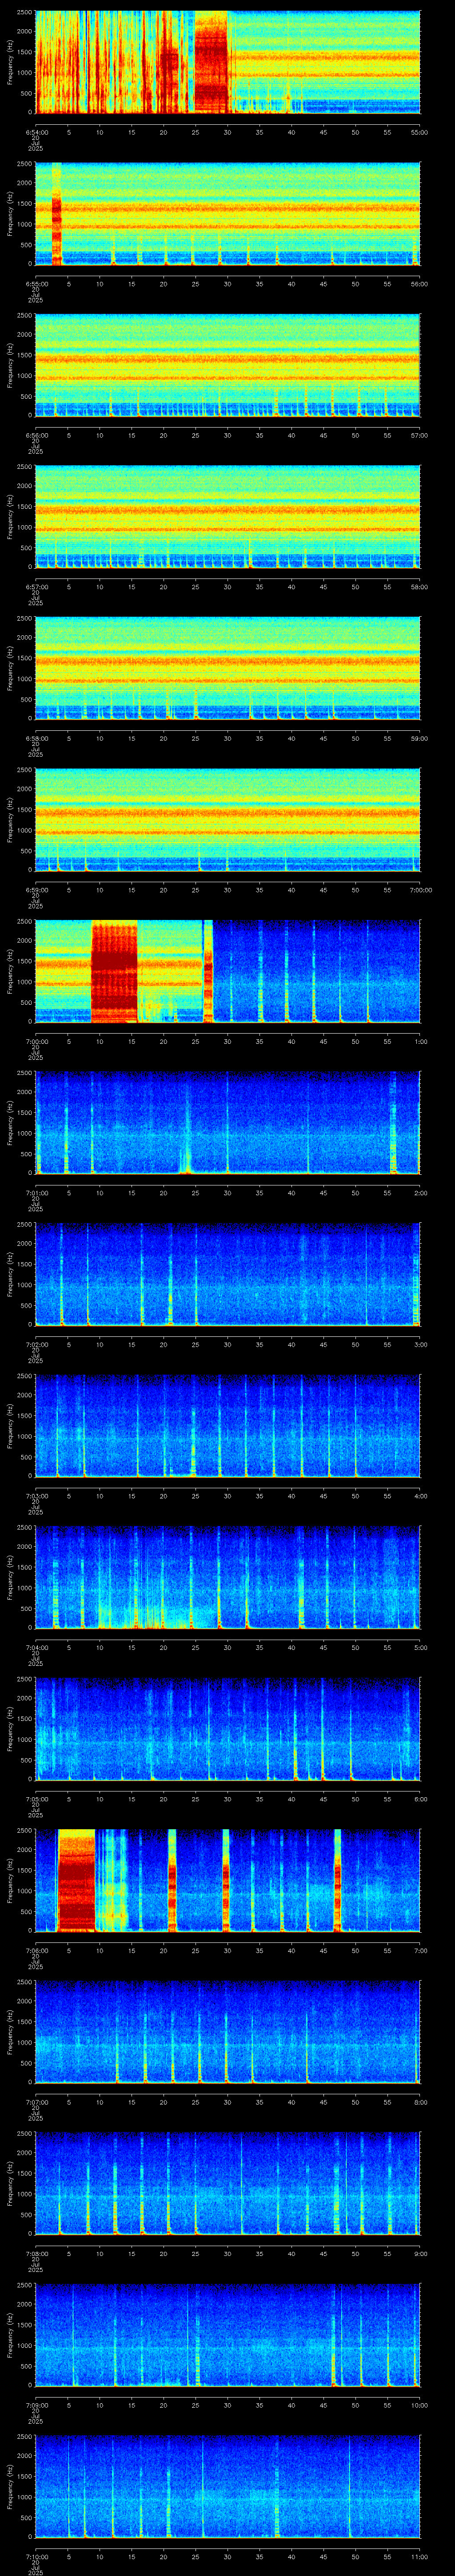Click the '5:00' end time label
Screen dimensions: 455x2576
pos(420,1647)
